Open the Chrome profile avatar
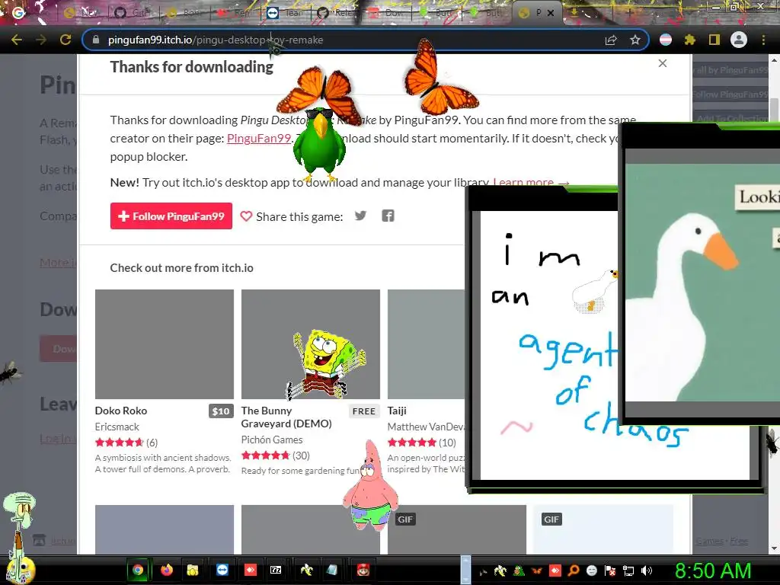Viewport: 780px width, 585px height. coord(739,40)
